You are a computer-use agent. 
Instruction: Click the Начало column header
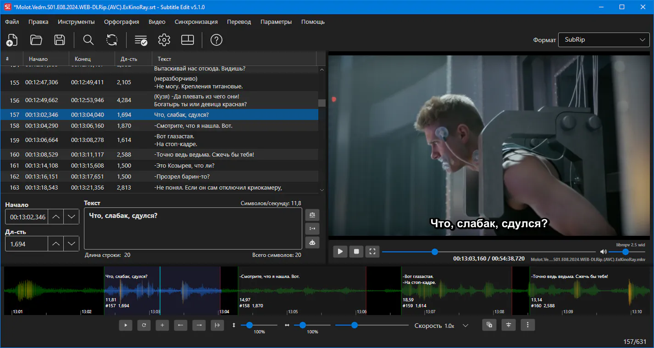click(x=46, y=59)
